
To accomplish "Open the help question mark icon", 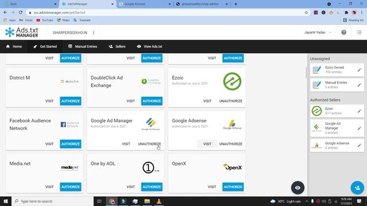I will pos(343,33).
